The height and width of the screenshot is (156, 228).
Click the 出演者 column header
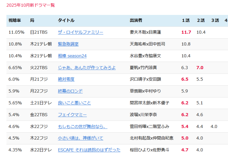(136, 20)
